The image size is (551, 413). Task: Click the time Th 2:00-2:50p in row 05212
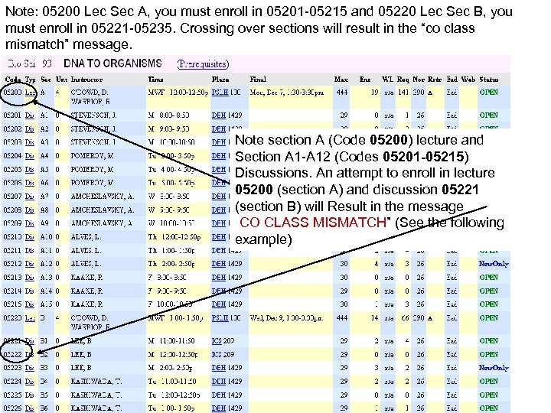(171, 264)
